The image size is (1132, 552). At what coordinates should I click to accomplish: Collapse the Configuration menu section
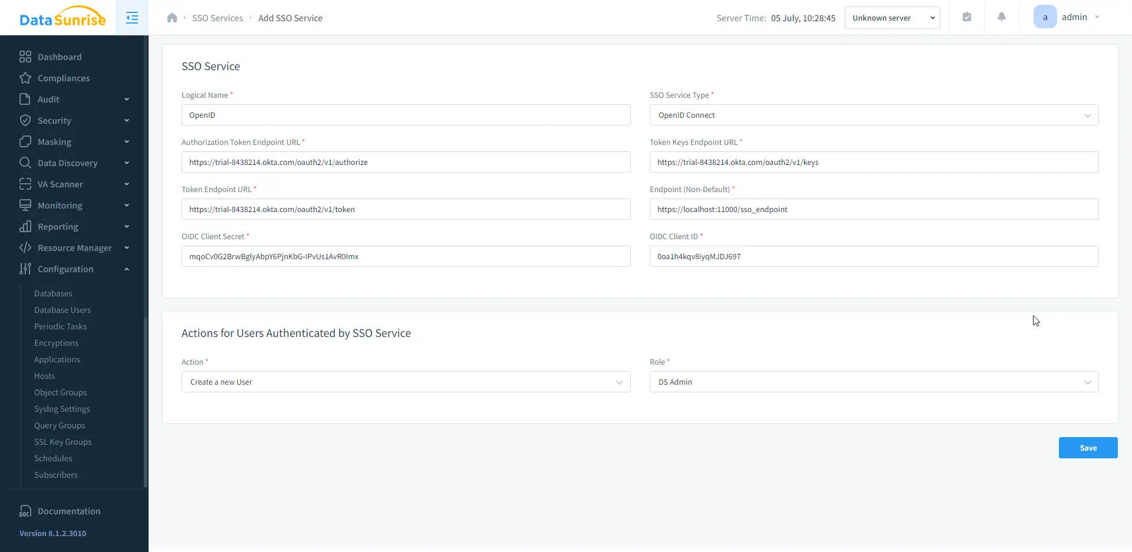point(127,269)
